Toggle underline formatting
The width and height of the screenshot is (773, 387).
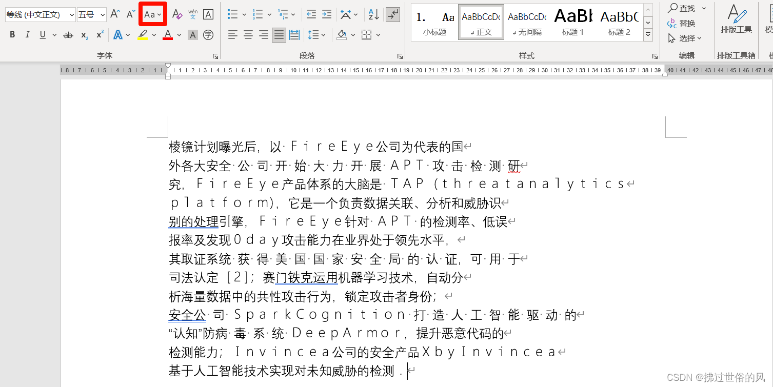42,35
